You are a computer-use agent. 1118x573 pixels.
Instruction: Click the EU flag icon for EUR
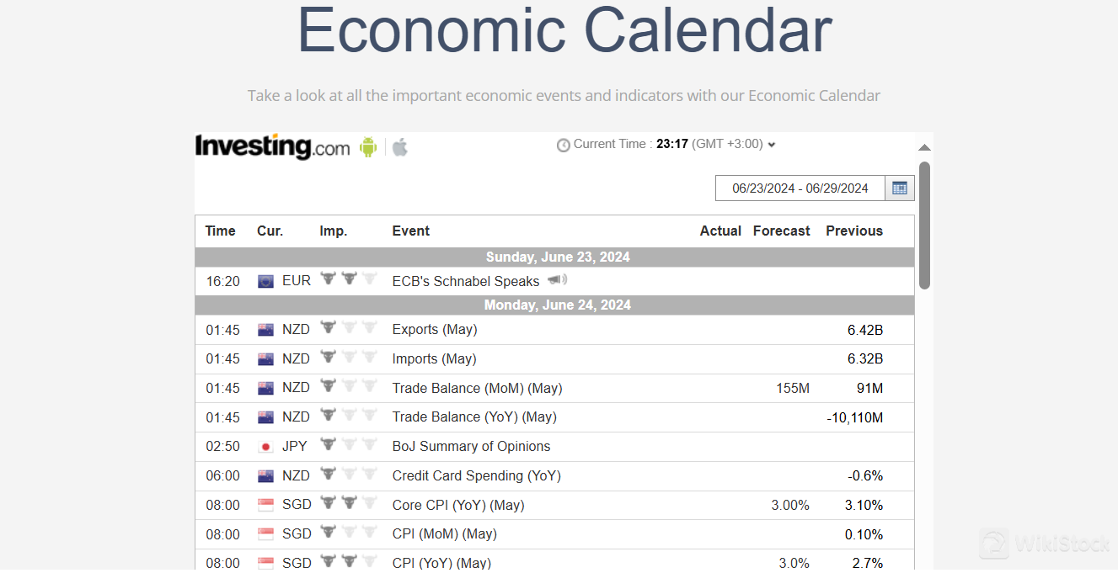266,281
